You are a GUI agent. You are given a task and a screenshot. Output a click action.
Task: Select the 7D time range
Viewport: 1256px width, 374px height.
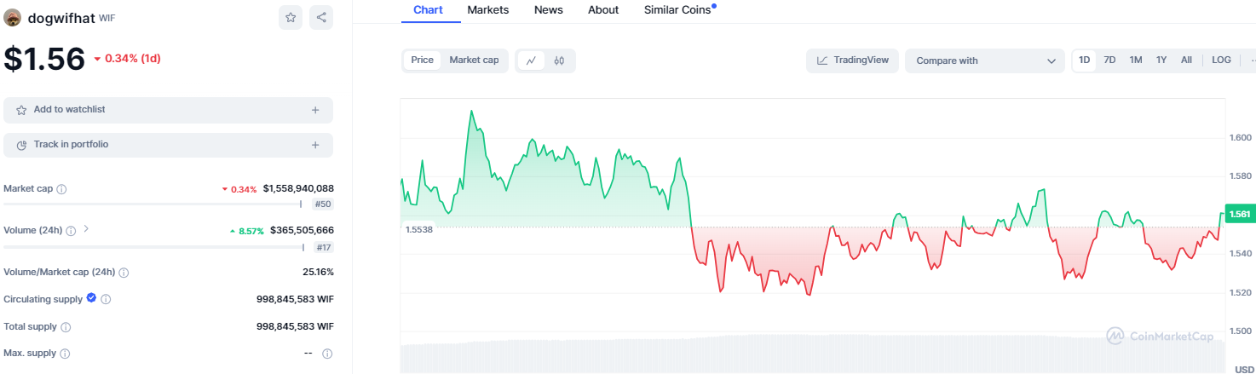1109,60
